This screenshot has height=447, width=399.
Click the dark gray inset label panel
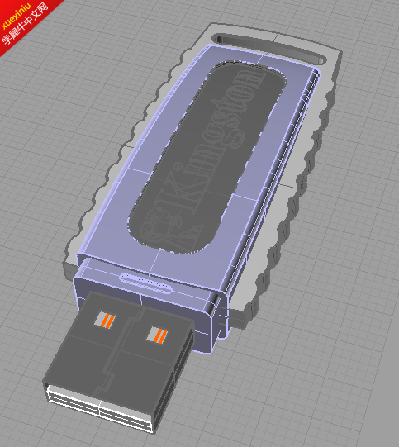point(207,157)
